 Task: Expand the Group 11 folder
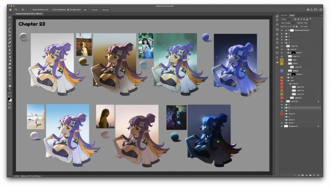pos(285,120)
